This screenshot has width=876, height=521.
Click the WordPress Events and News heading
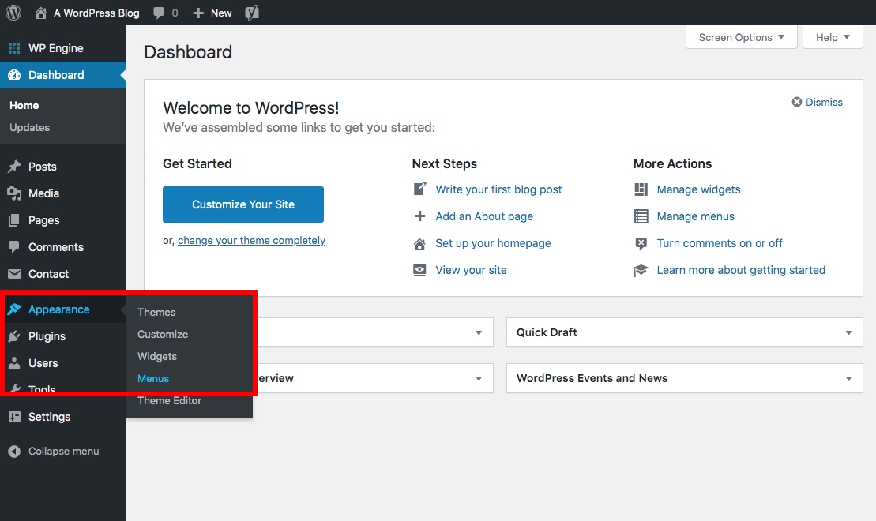click(592, 378)
